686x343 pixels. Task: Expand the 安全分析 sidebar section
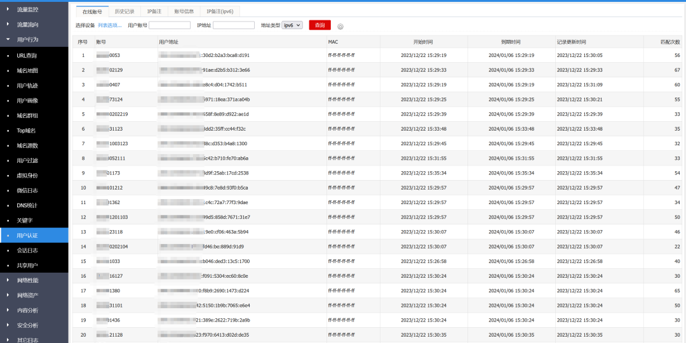click(34, 325)
